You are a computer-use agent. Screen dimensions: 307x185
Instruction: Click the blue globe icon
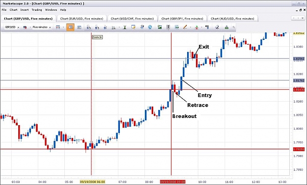tap(150, 27)
